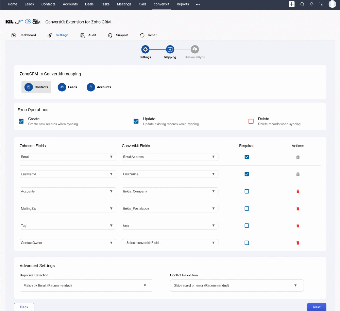Click the Accounts module round icon

[x=91, y=87]
